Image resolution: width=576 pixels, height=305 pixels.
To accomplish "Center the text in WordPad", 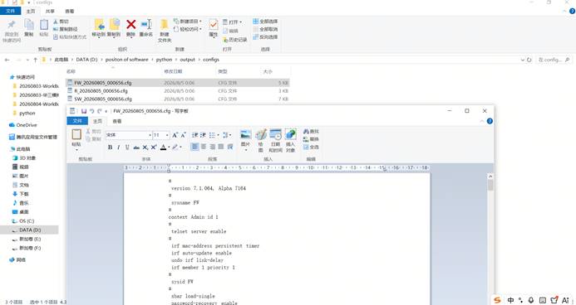I will (x=204, y=147).
